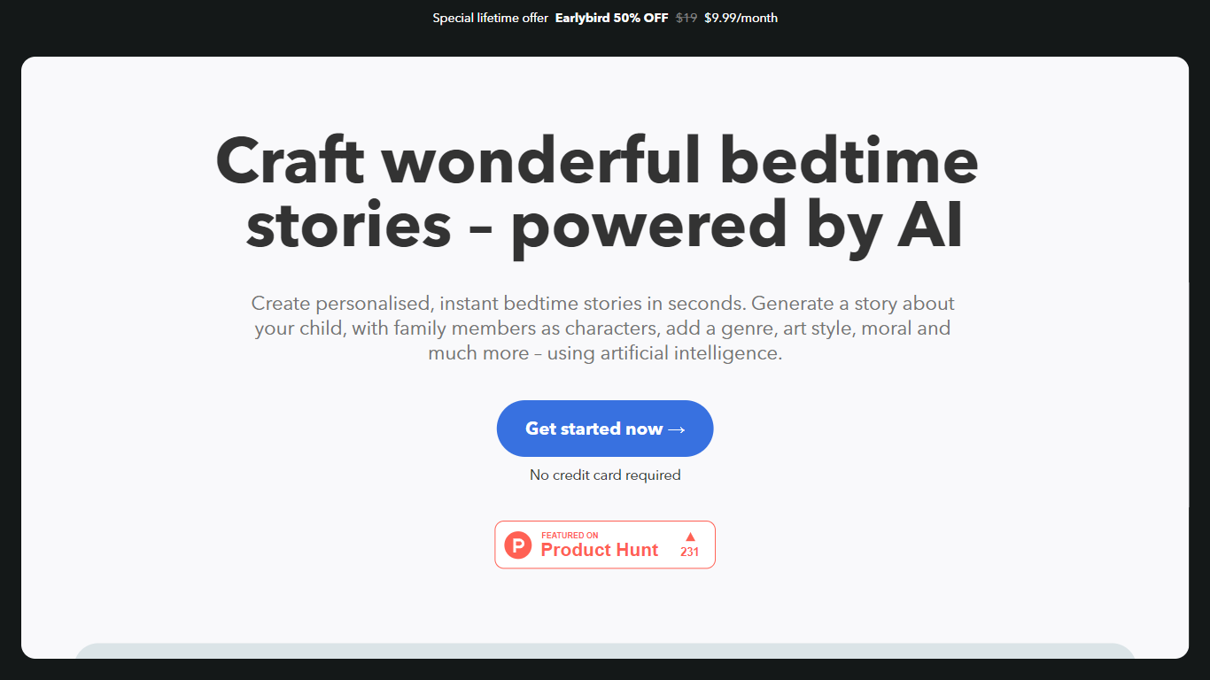Click the upvote triangle on Product Hunt badge
The image size is (1210, 680).
[x=690, y=537]
